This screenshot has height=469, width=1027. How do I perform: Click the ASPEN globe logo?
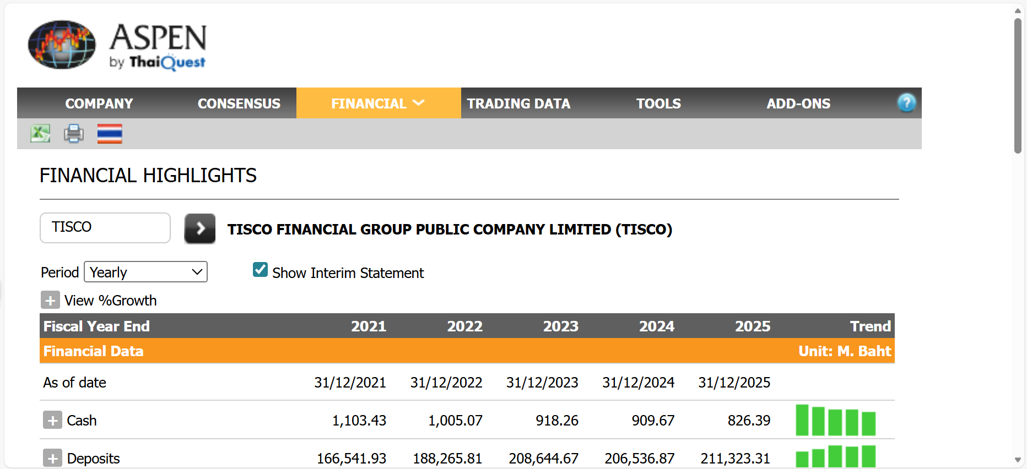pyautogui.click(x=62, y=45)
